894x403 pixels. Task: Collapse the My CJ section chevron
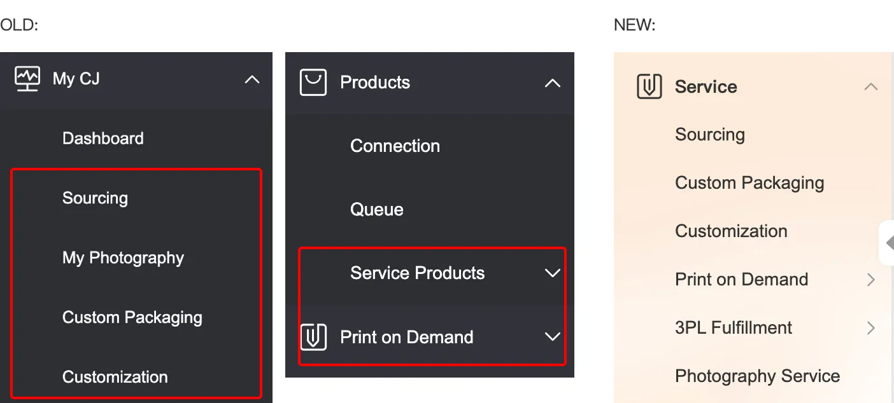(x=252, y=79)
